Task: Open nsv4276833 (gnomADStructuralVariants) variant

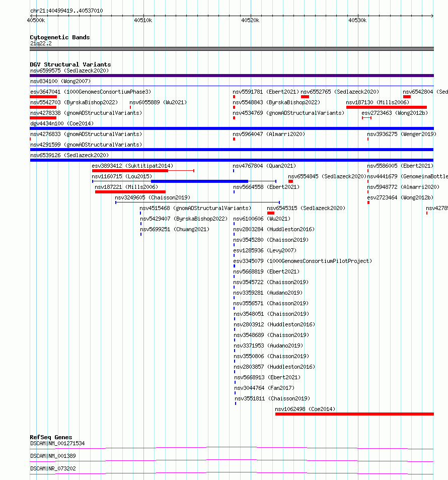Action: (x=86, y=134)
